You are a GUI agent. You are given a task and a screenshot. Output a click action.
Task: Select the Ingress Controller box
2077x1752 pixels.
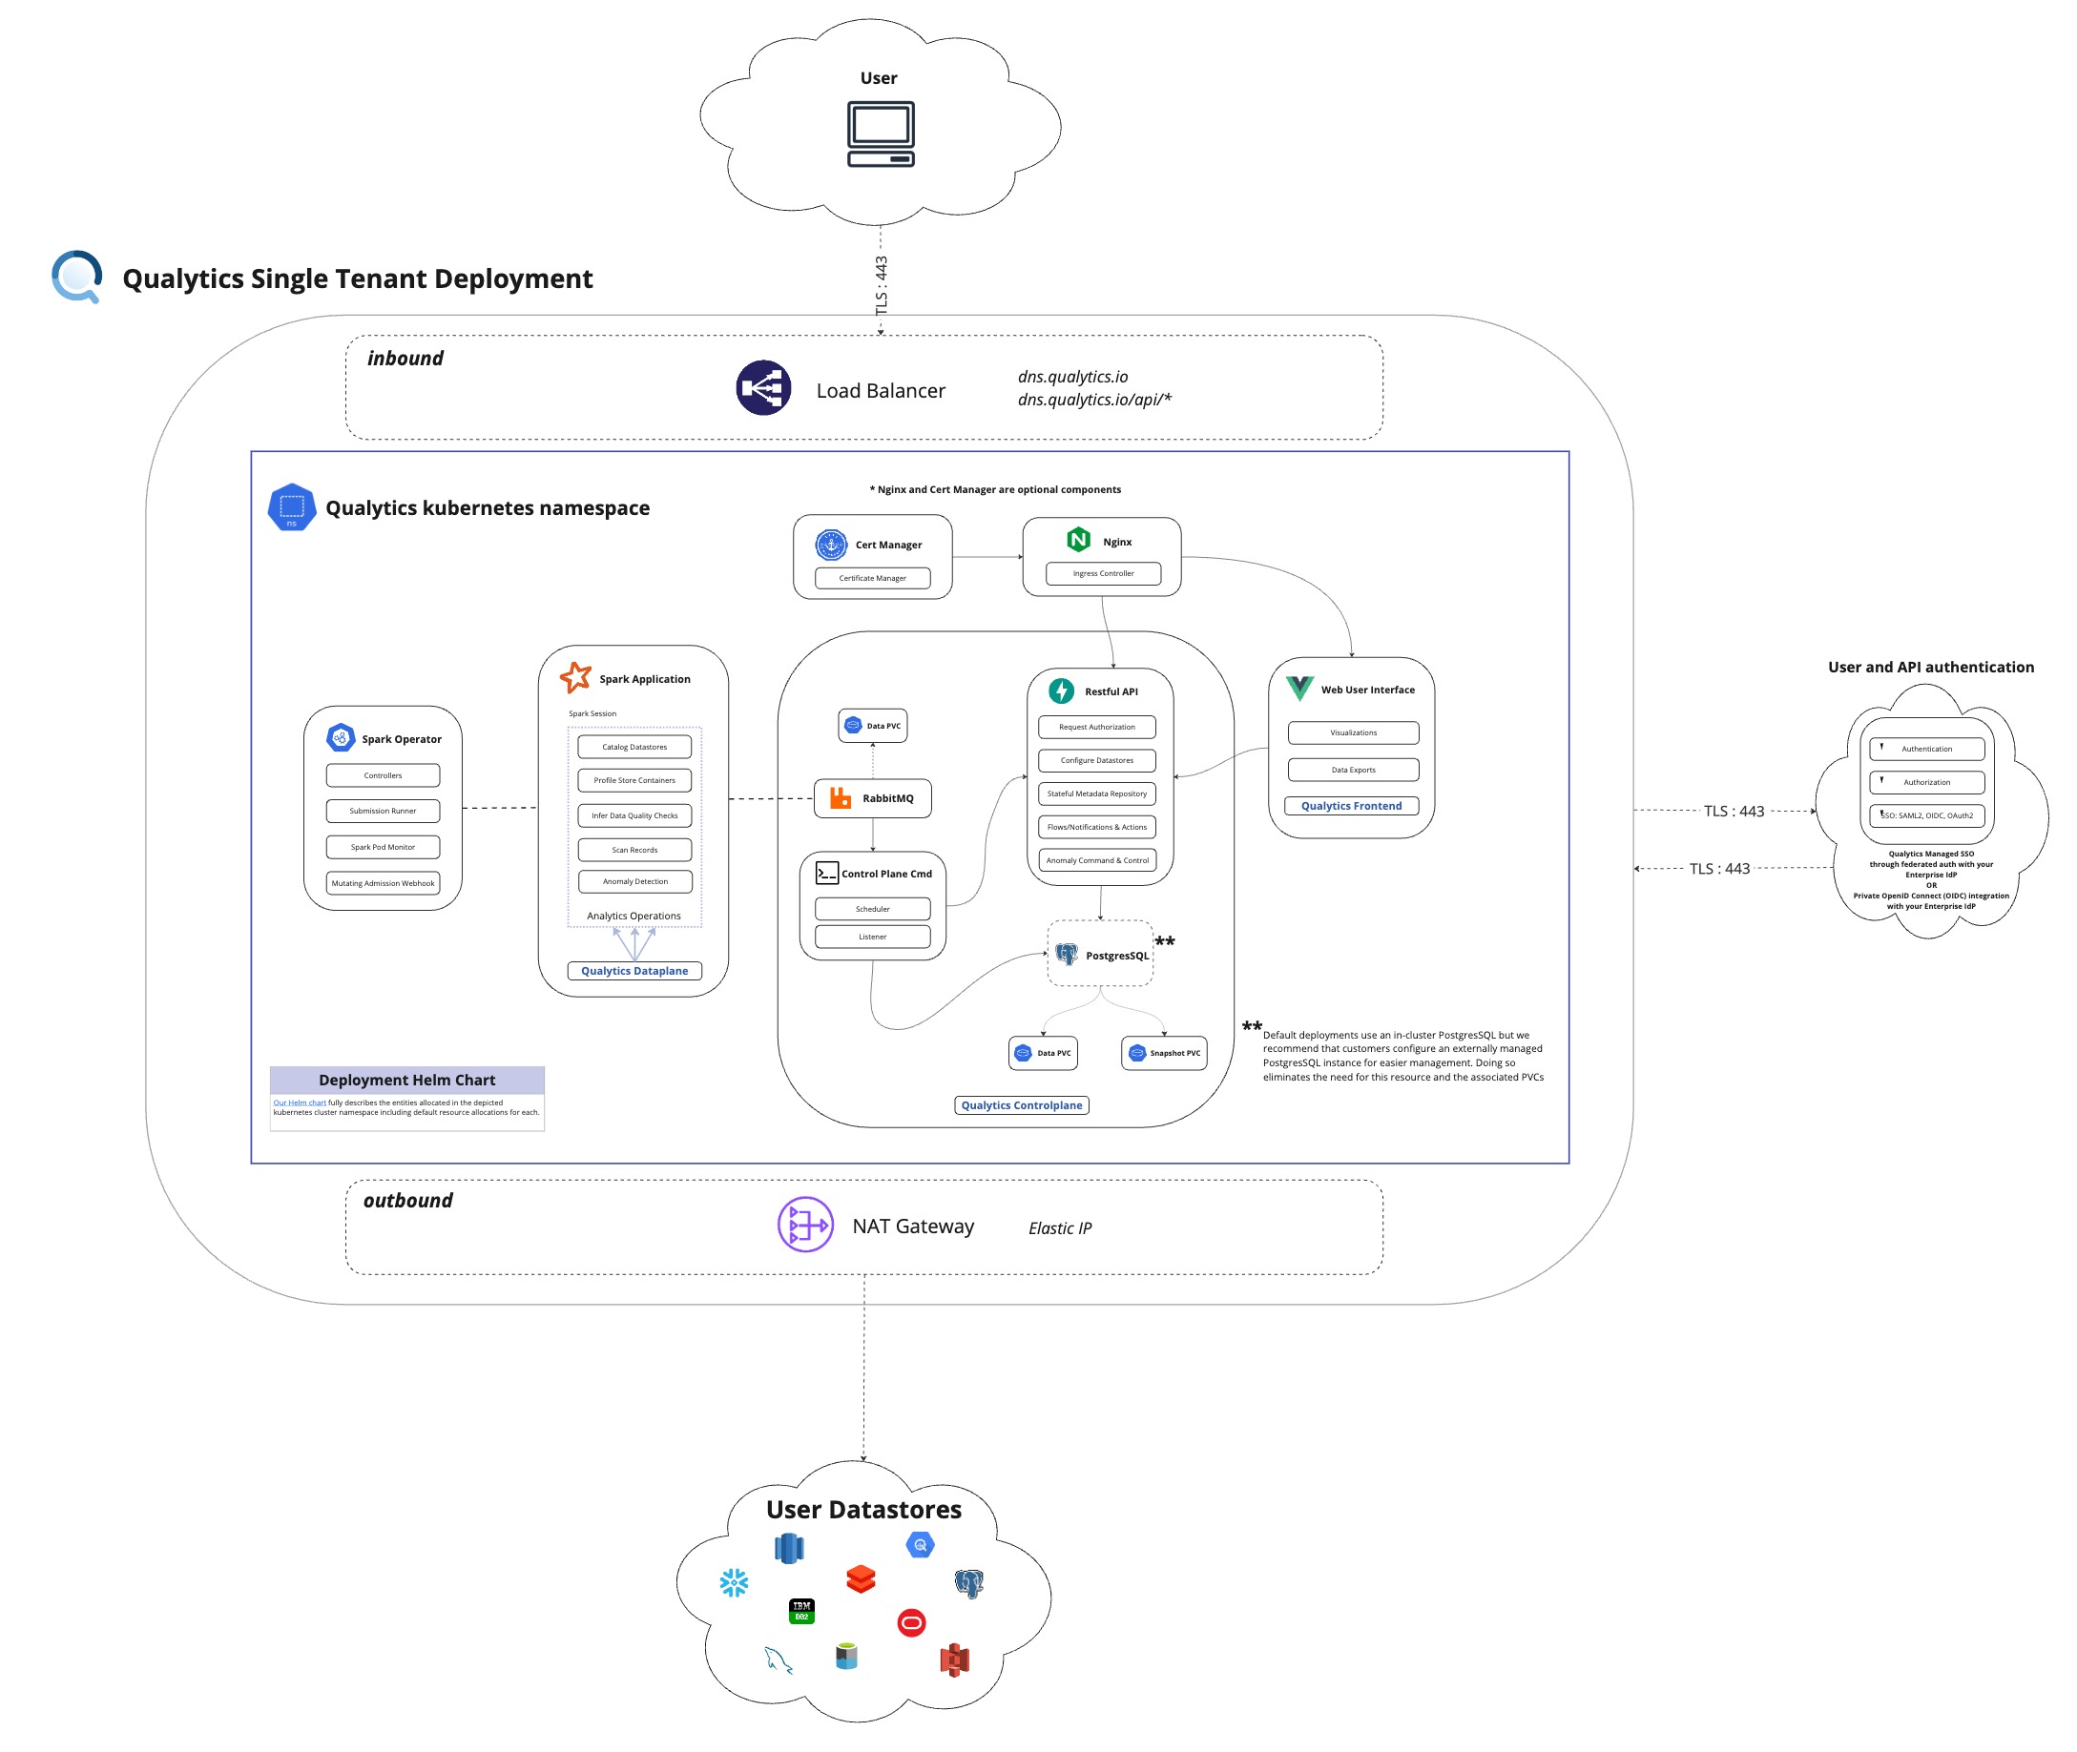tap(1103, 573)
